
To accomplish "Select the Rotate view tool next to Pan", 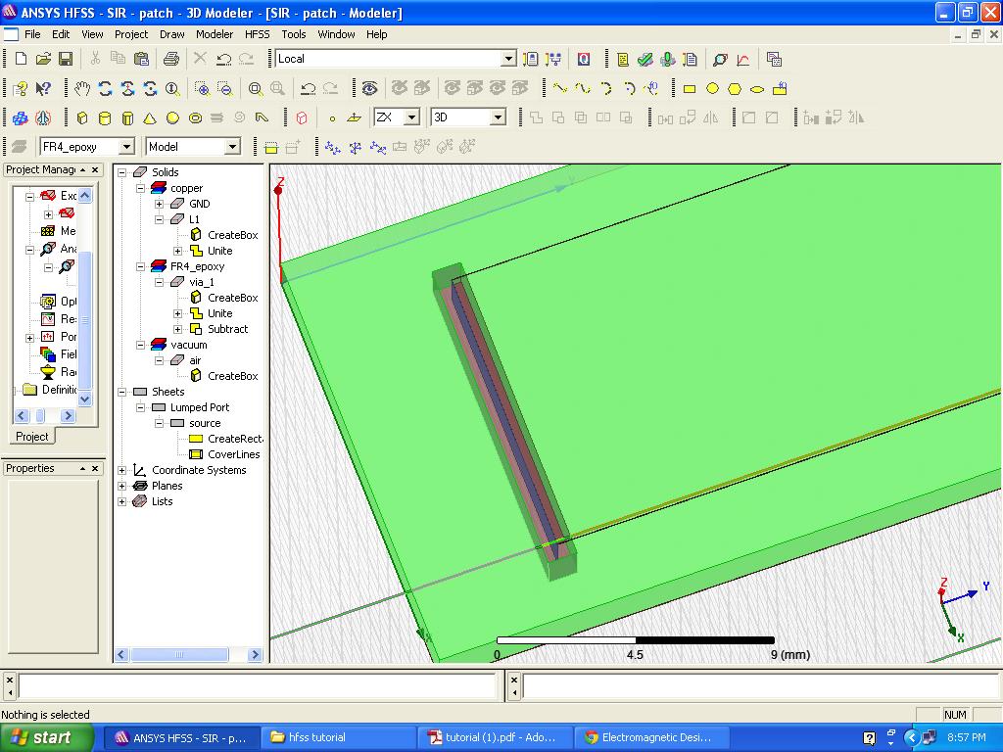I will (x=105, y=88).
